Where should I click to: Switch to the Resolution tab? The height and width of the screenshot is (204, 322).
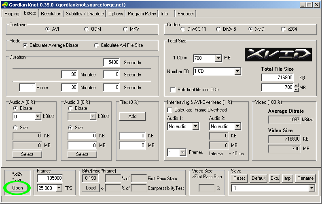[x=51, y=14]
